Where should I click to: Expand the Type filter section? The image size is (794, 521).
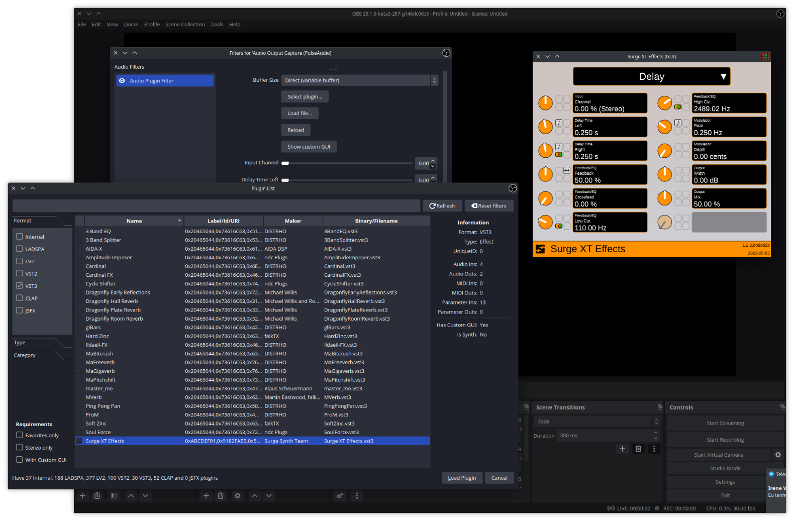[x=42, y=343]
